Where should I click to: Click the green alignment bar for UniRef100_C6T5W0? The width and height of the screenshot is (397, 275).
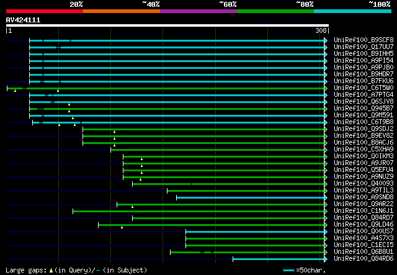click(x=166, y=88)
